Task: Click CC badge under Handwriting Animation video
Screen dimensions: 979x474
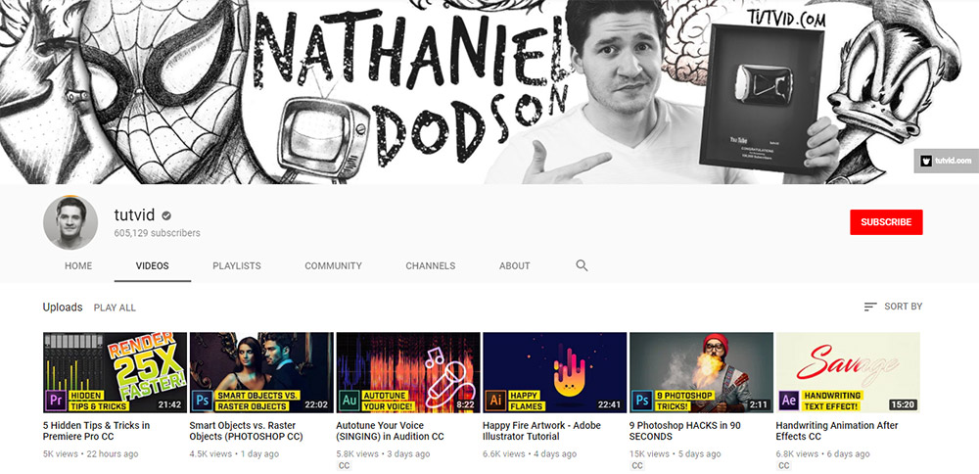Action: (x=784, y=466)
